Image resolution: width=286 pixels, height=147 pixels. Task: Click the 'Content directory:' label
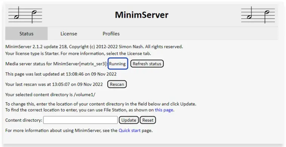[24, 120]
